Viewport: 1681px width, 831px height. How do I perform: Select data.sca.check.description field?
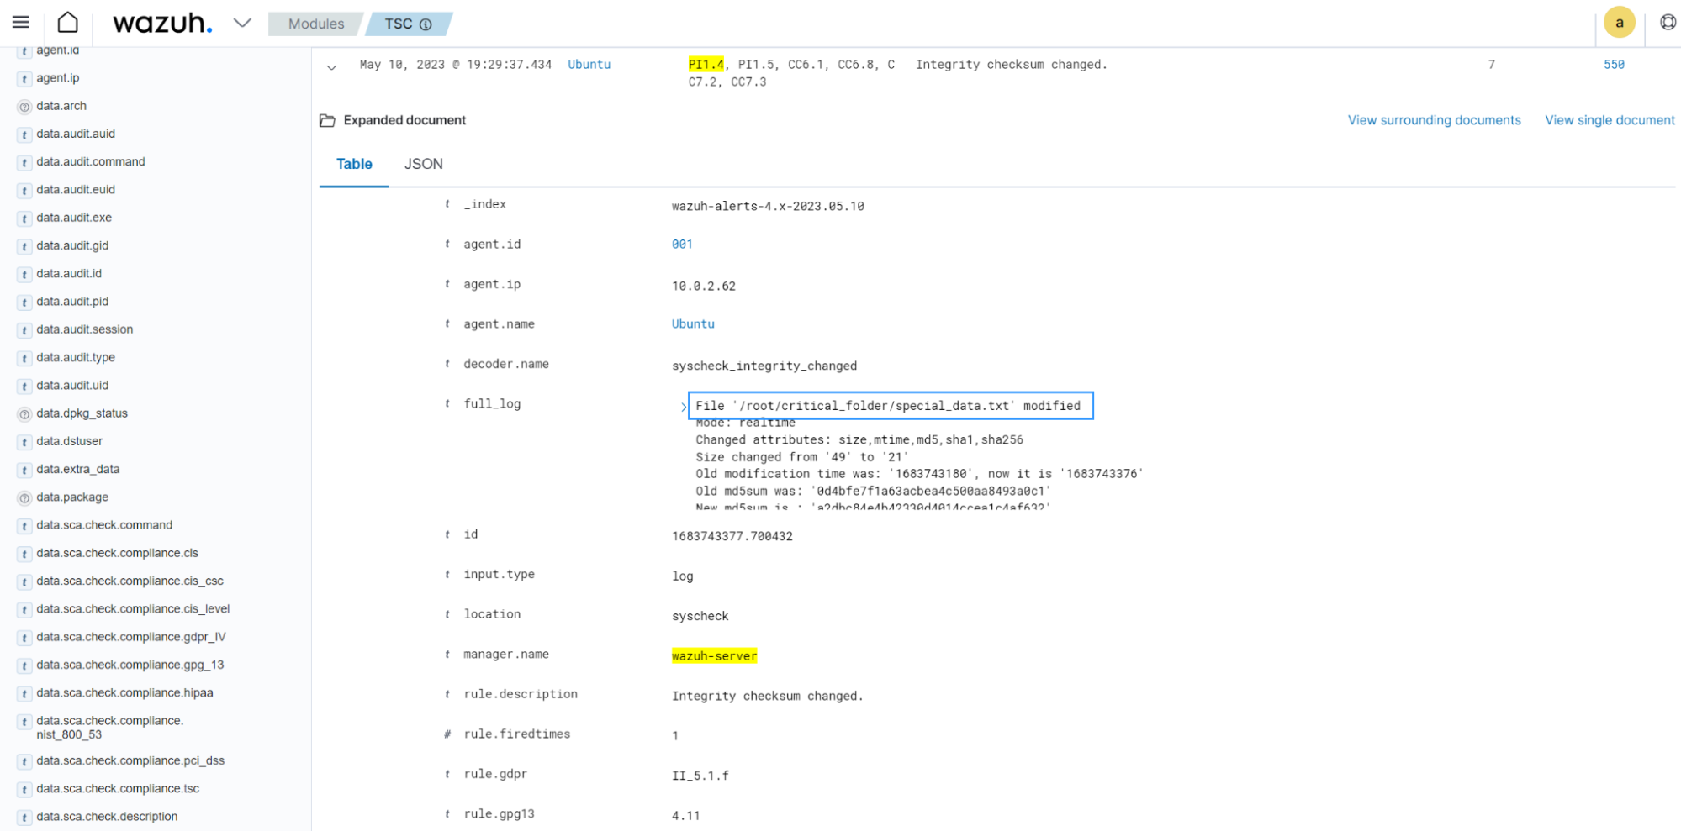click(x=107, y=816)
